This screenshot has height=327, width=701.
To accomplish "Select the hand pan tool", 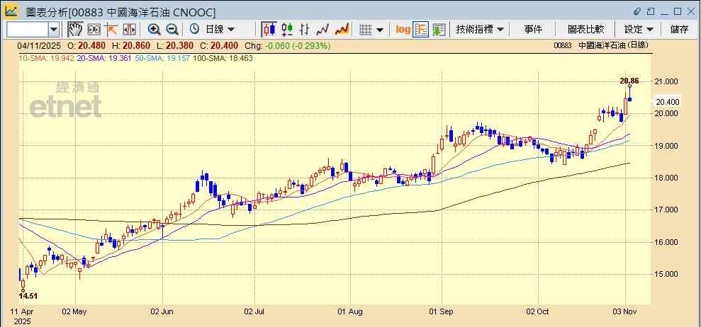I will [x=75, y=29].
